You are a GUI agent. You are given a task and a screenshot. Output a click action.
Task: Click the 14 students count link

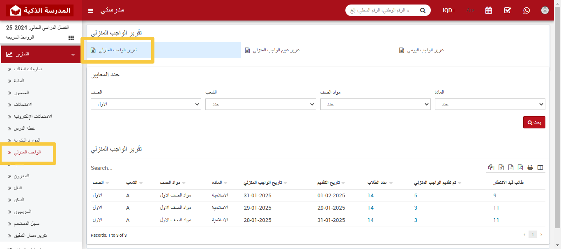pos(370,196)
